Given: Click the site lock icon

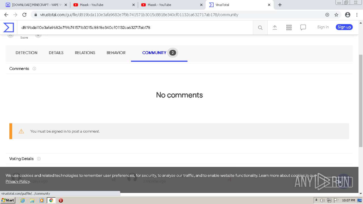Looking at the screenshot, I should pos(35,15).
